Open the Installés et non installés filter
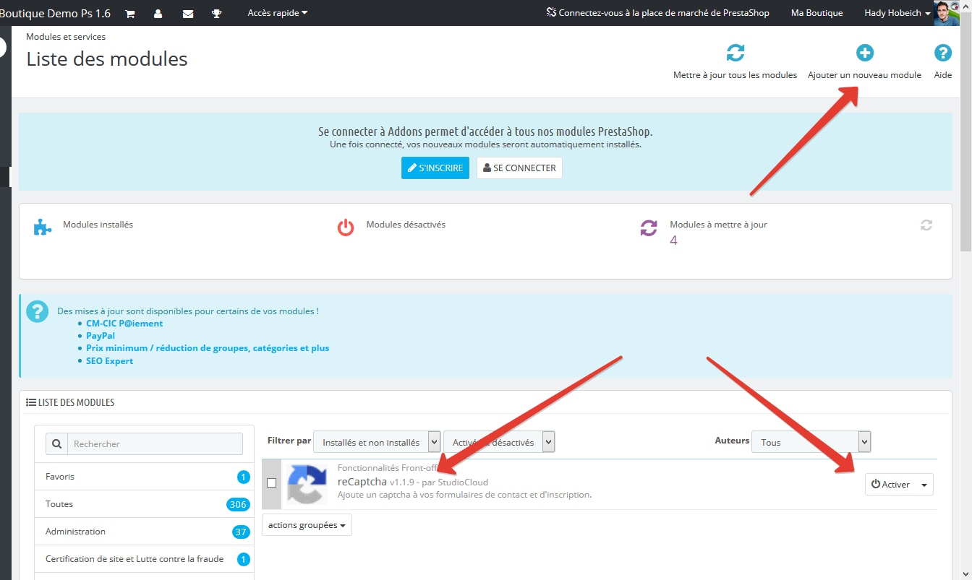This screenshot has width=972, height=580. coord(377,442)
